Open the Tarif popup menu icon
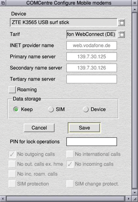 tap(122, 34)
